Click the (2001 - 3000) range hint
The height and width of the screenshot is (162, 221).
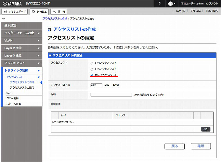click(111, 85)
